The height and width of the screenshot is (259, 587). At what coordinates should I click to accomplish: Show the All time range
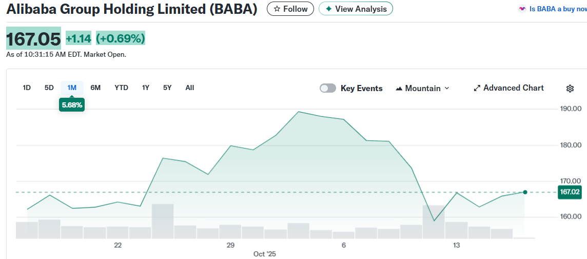tap(190, 88)
